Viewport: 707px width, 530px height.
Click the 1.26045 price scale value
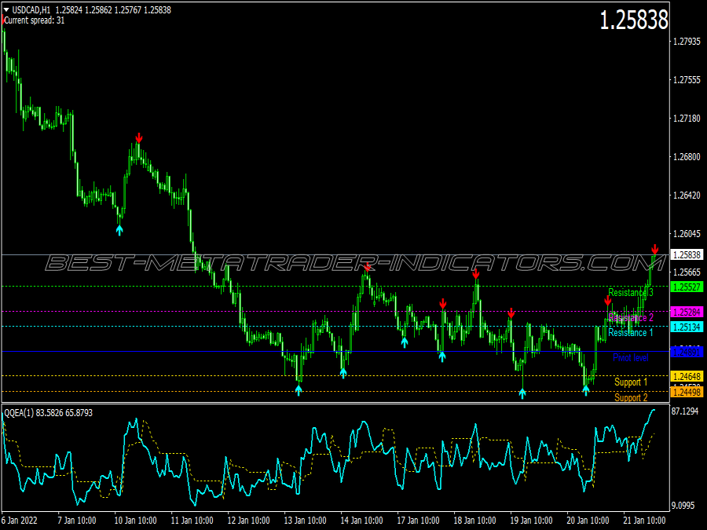687,233
